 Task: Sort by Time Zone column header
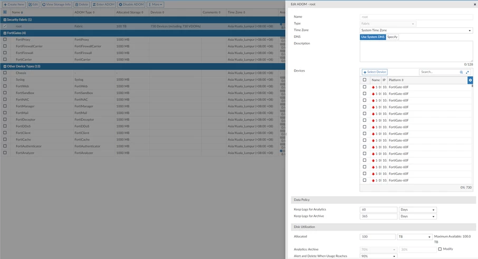pos(236,13)
